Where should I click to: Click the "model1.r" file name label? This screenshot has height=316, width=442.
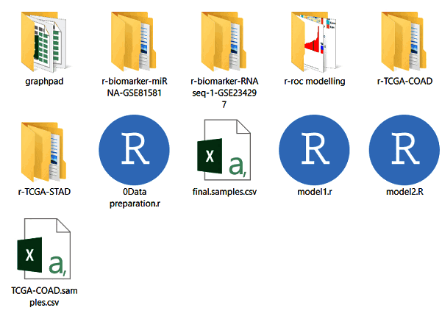coord(314,192)
